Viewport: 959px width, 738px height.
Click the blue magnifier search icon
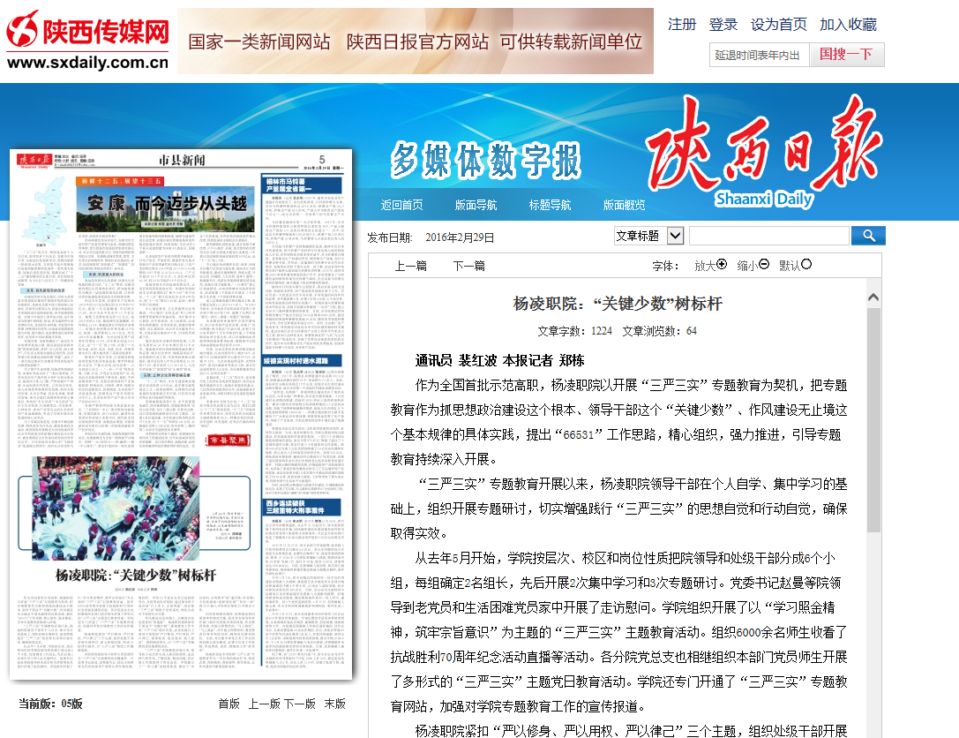pyautogui.click(x=868, y=236)
